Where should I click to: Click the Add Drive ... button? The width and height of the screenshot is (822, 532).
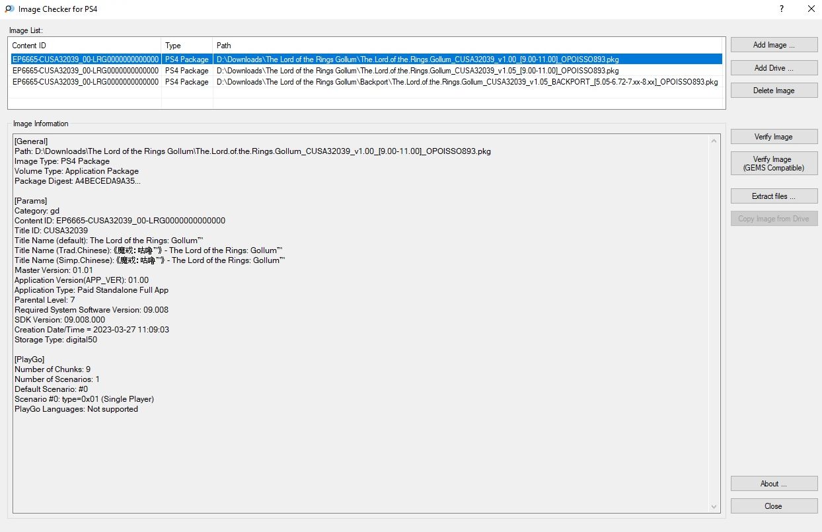[774, 67]
